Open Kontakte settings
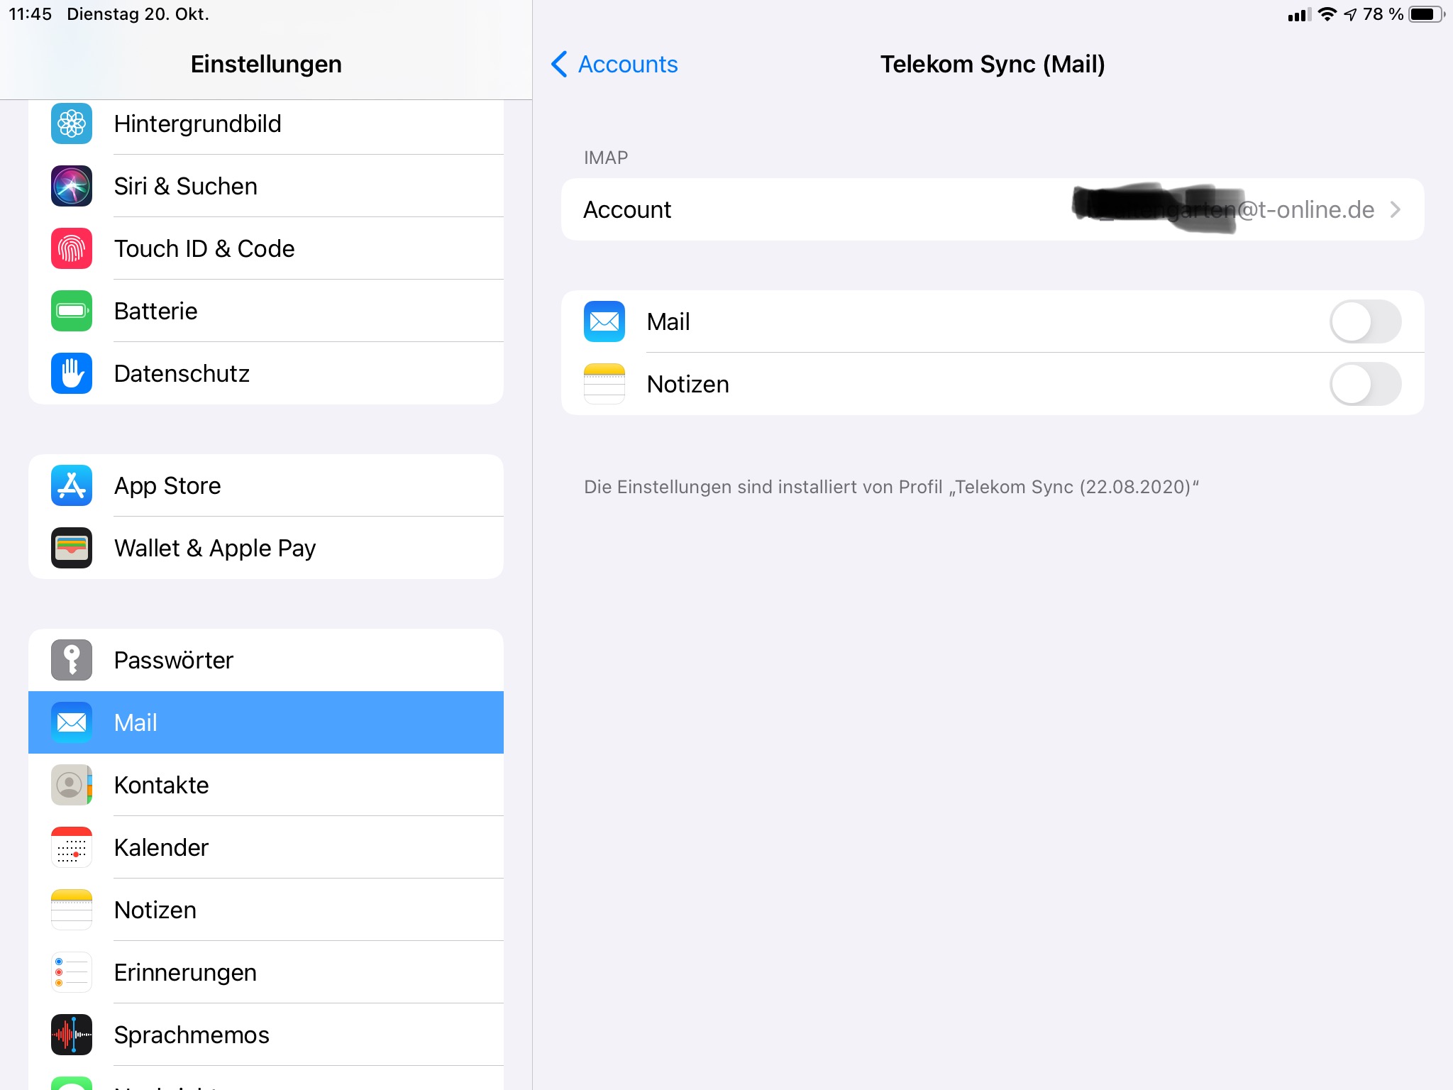Image resolution: width=1453 pixels, height=1090 pixels. (266, 785)
